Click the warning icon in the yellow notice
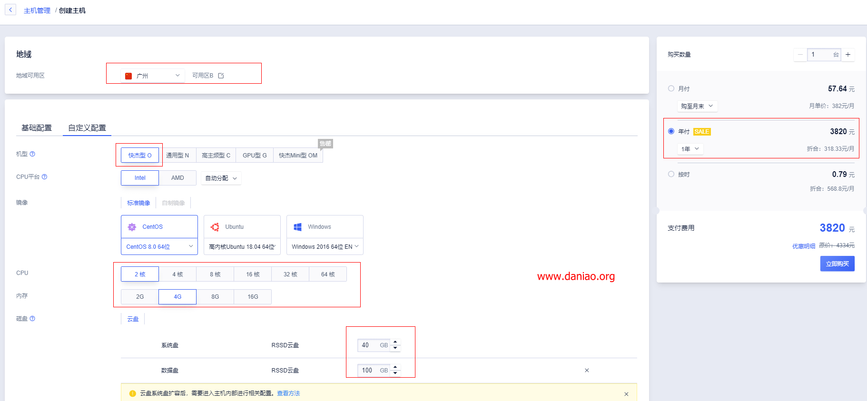The width and height of the screenshot is (867, 401). pyautogui.click(x=133, y=393)
